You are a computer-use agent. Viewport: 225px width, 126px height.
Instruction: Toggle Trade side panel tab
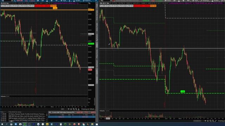coord(97,6)
